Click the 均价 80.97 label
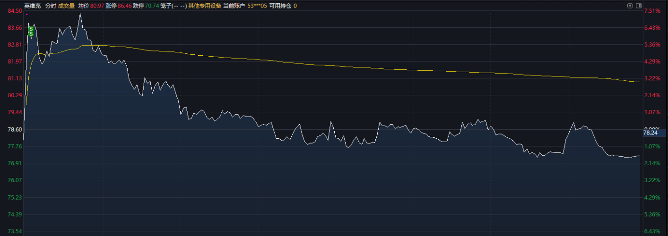 click(x=91, y=6)
